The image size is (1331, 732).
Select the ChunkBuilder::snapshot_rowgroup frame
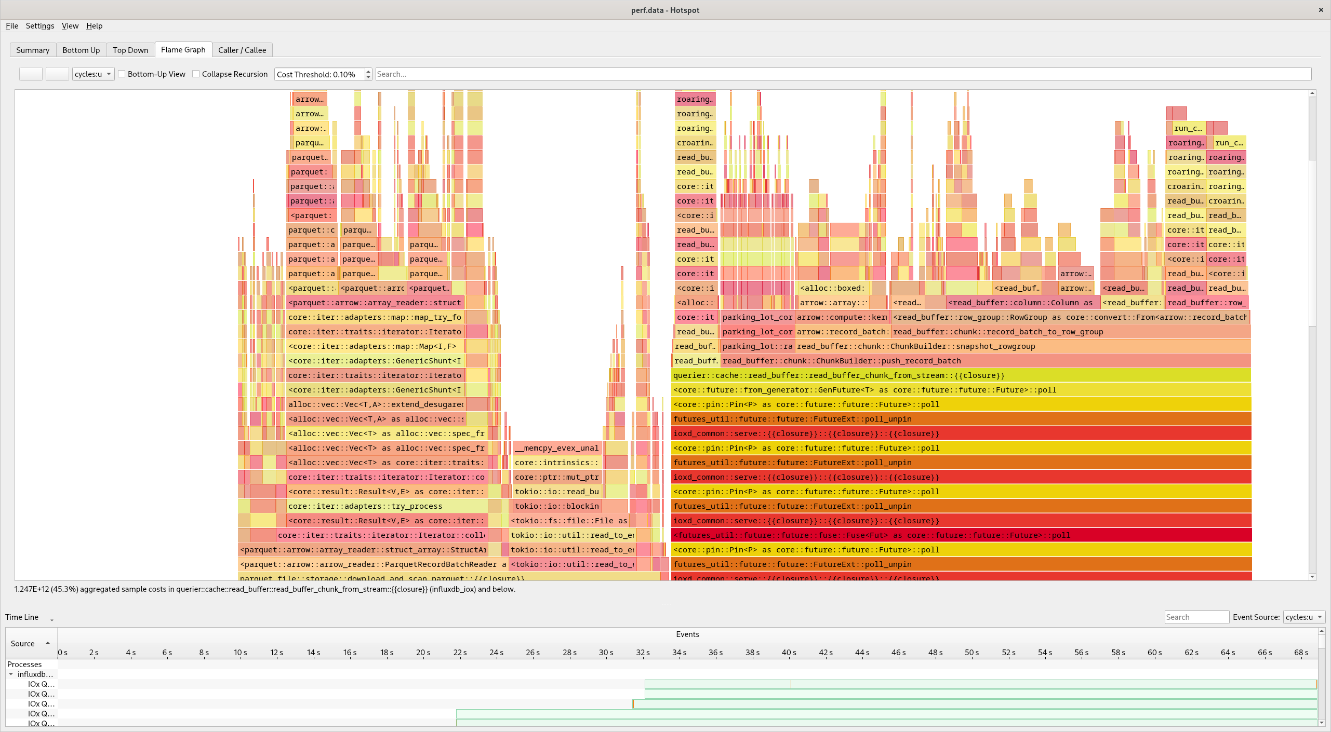1022,346
